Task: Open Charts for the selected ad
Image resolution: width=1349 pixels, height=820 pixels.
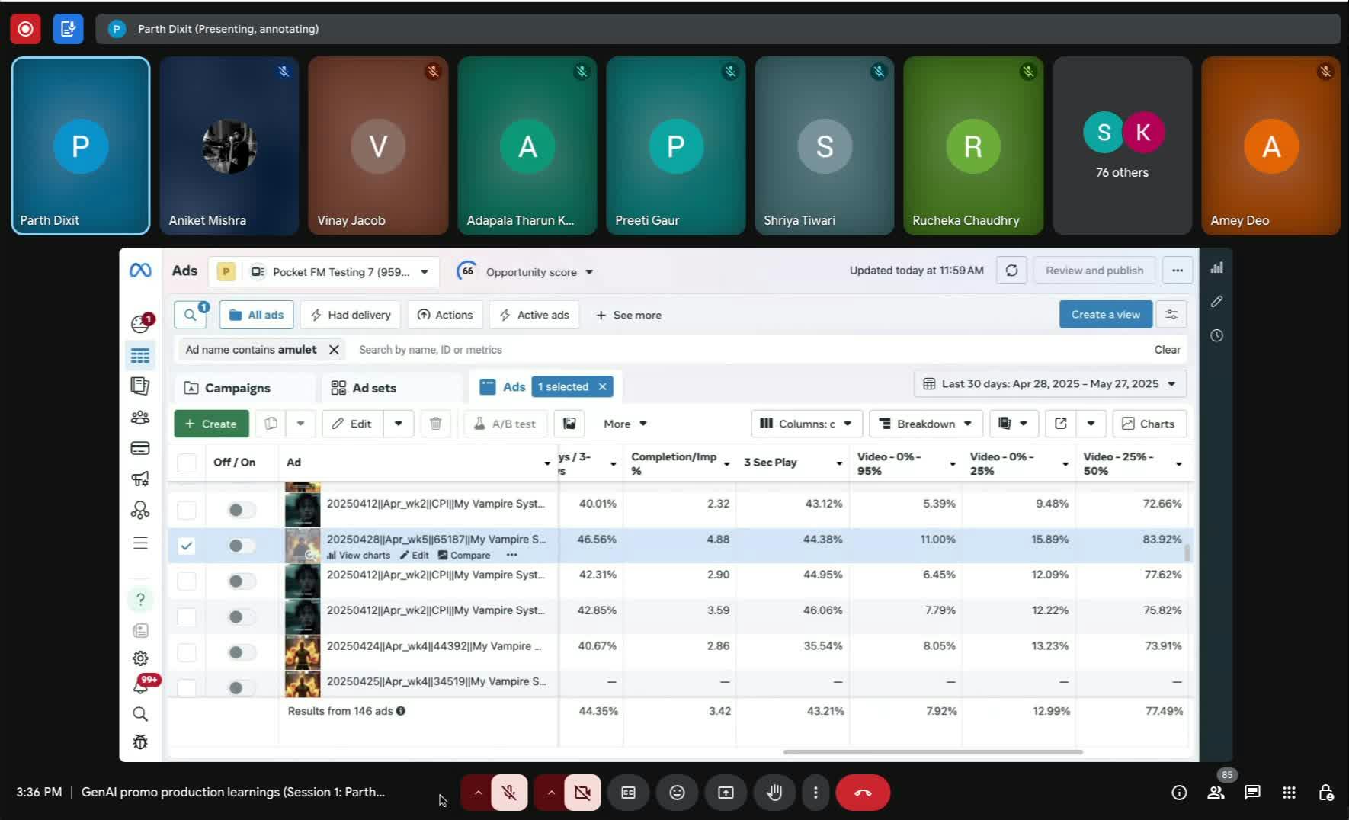Action: 1149,424
